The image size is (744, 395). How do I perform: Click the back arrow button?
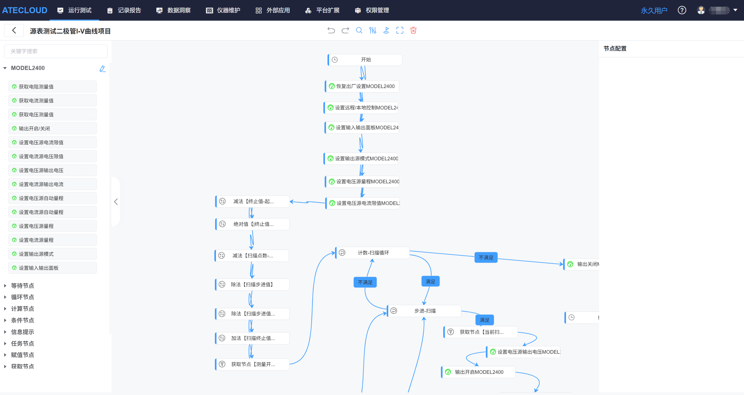click(x=14, y=30)
